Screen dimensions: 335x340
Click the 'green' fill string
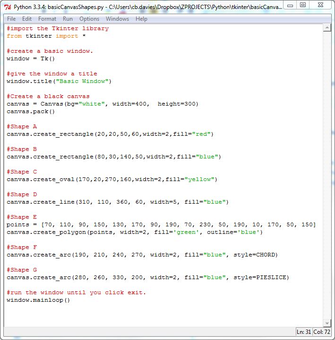(186, 232)
